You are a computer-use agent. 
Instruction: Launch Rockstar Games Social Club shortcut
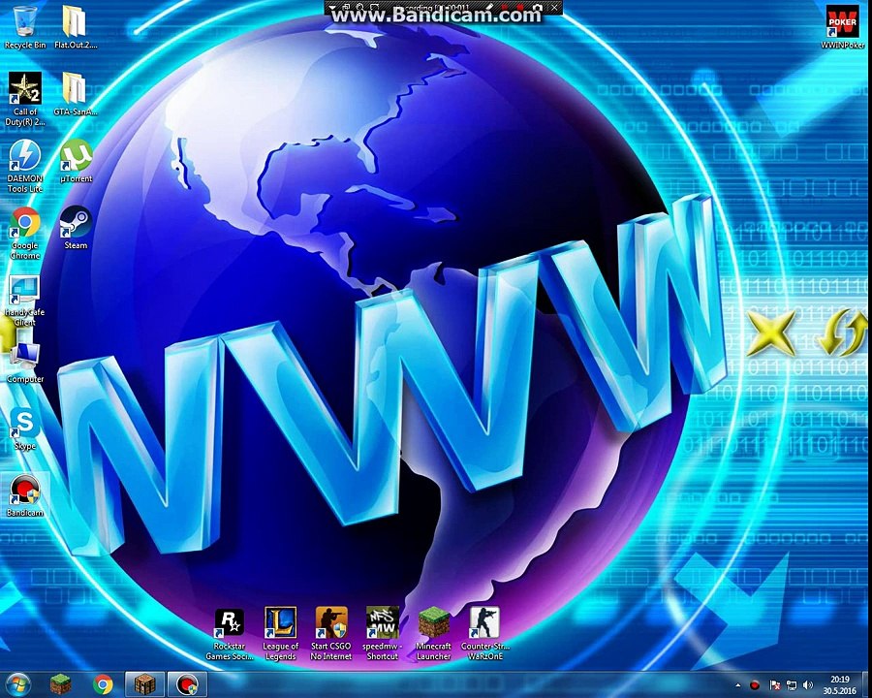230,634
